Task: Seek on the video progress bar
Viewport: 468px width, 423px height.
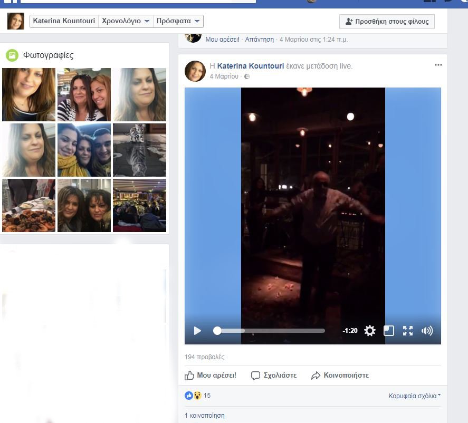Action: (271, 331)
